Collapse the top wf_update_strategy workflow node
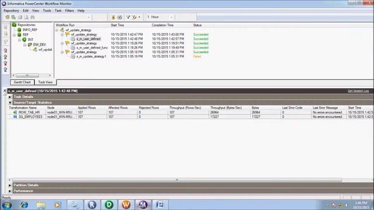Image resolution: width=374 pixels, height=210 pixels. (57, 30)
